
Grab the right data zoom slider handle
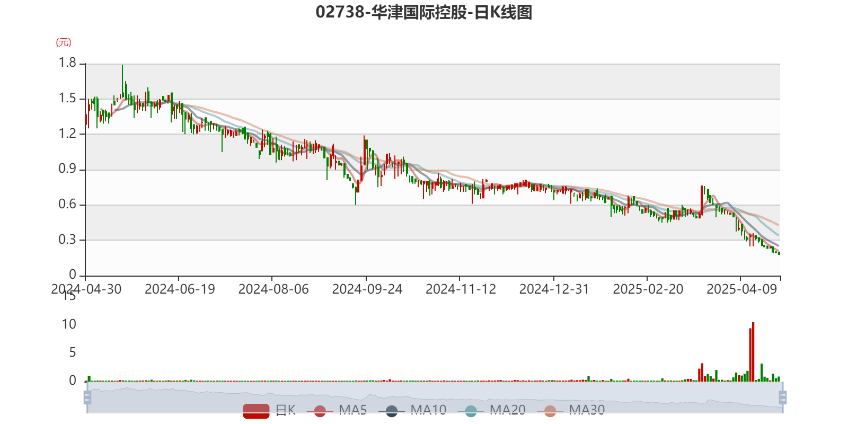(782, 397)
